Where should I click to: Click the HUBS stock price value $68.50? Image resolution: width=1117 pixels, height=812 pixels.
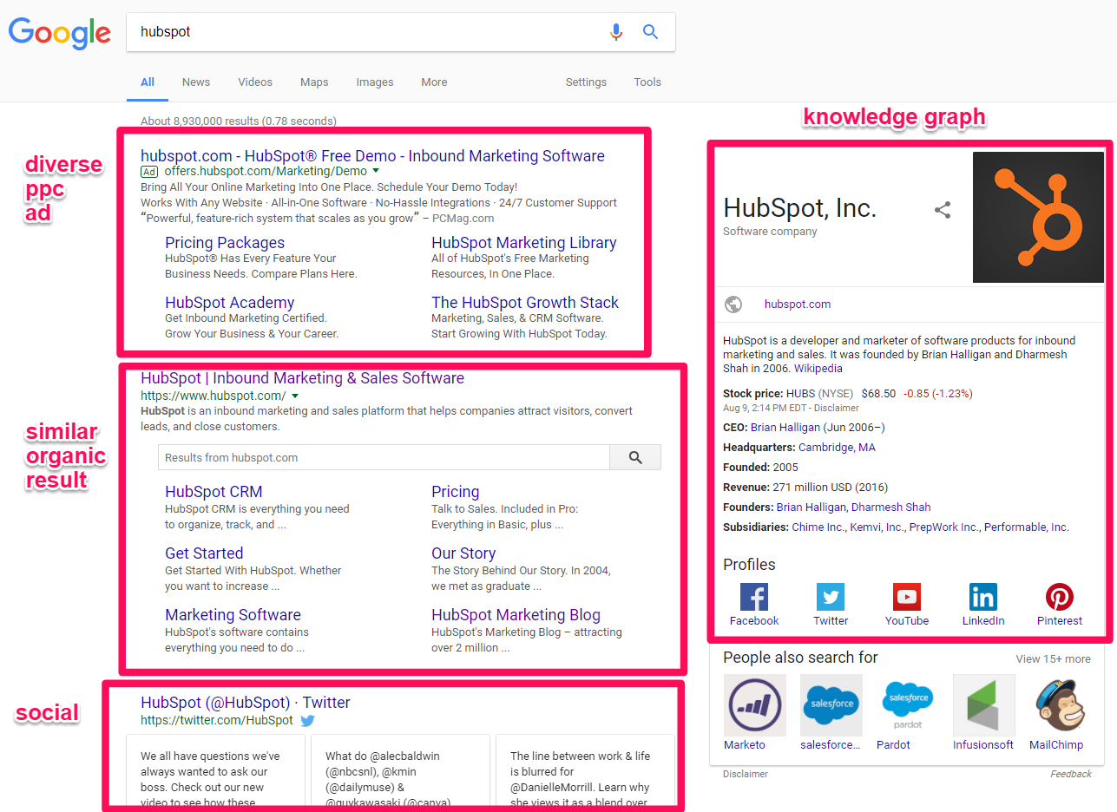point(878,394)
